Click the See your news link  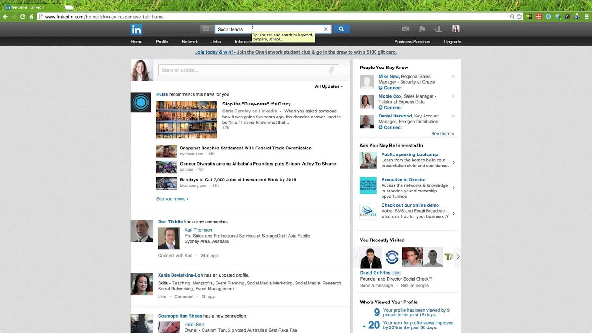(x=172, y=199)
